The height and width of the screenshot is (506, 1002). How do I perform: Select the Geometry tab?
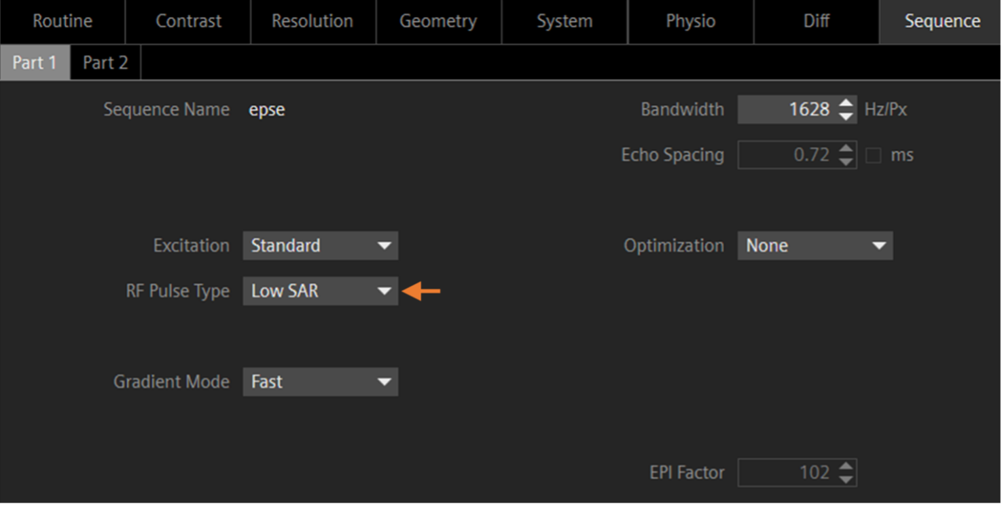438,21
